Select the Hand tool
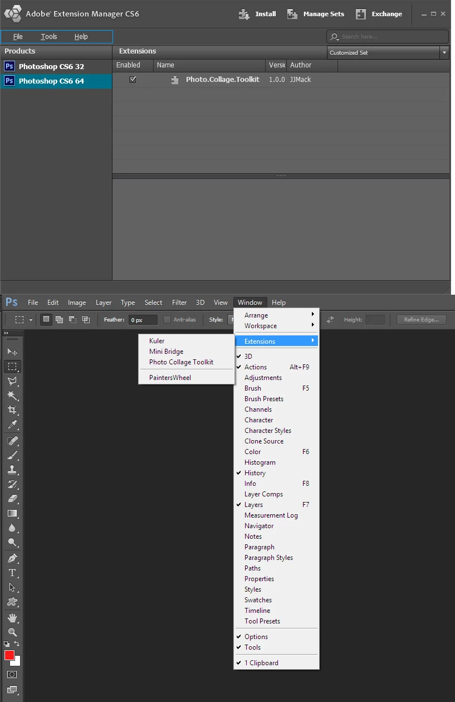455x702 pixels. click(12, 618)
